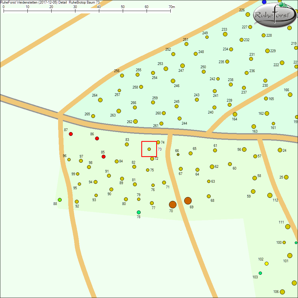Image resolution: width=298 pixels, height=298 pixels.
Task: Click the 70m end of scale bar
Action: 171,11
